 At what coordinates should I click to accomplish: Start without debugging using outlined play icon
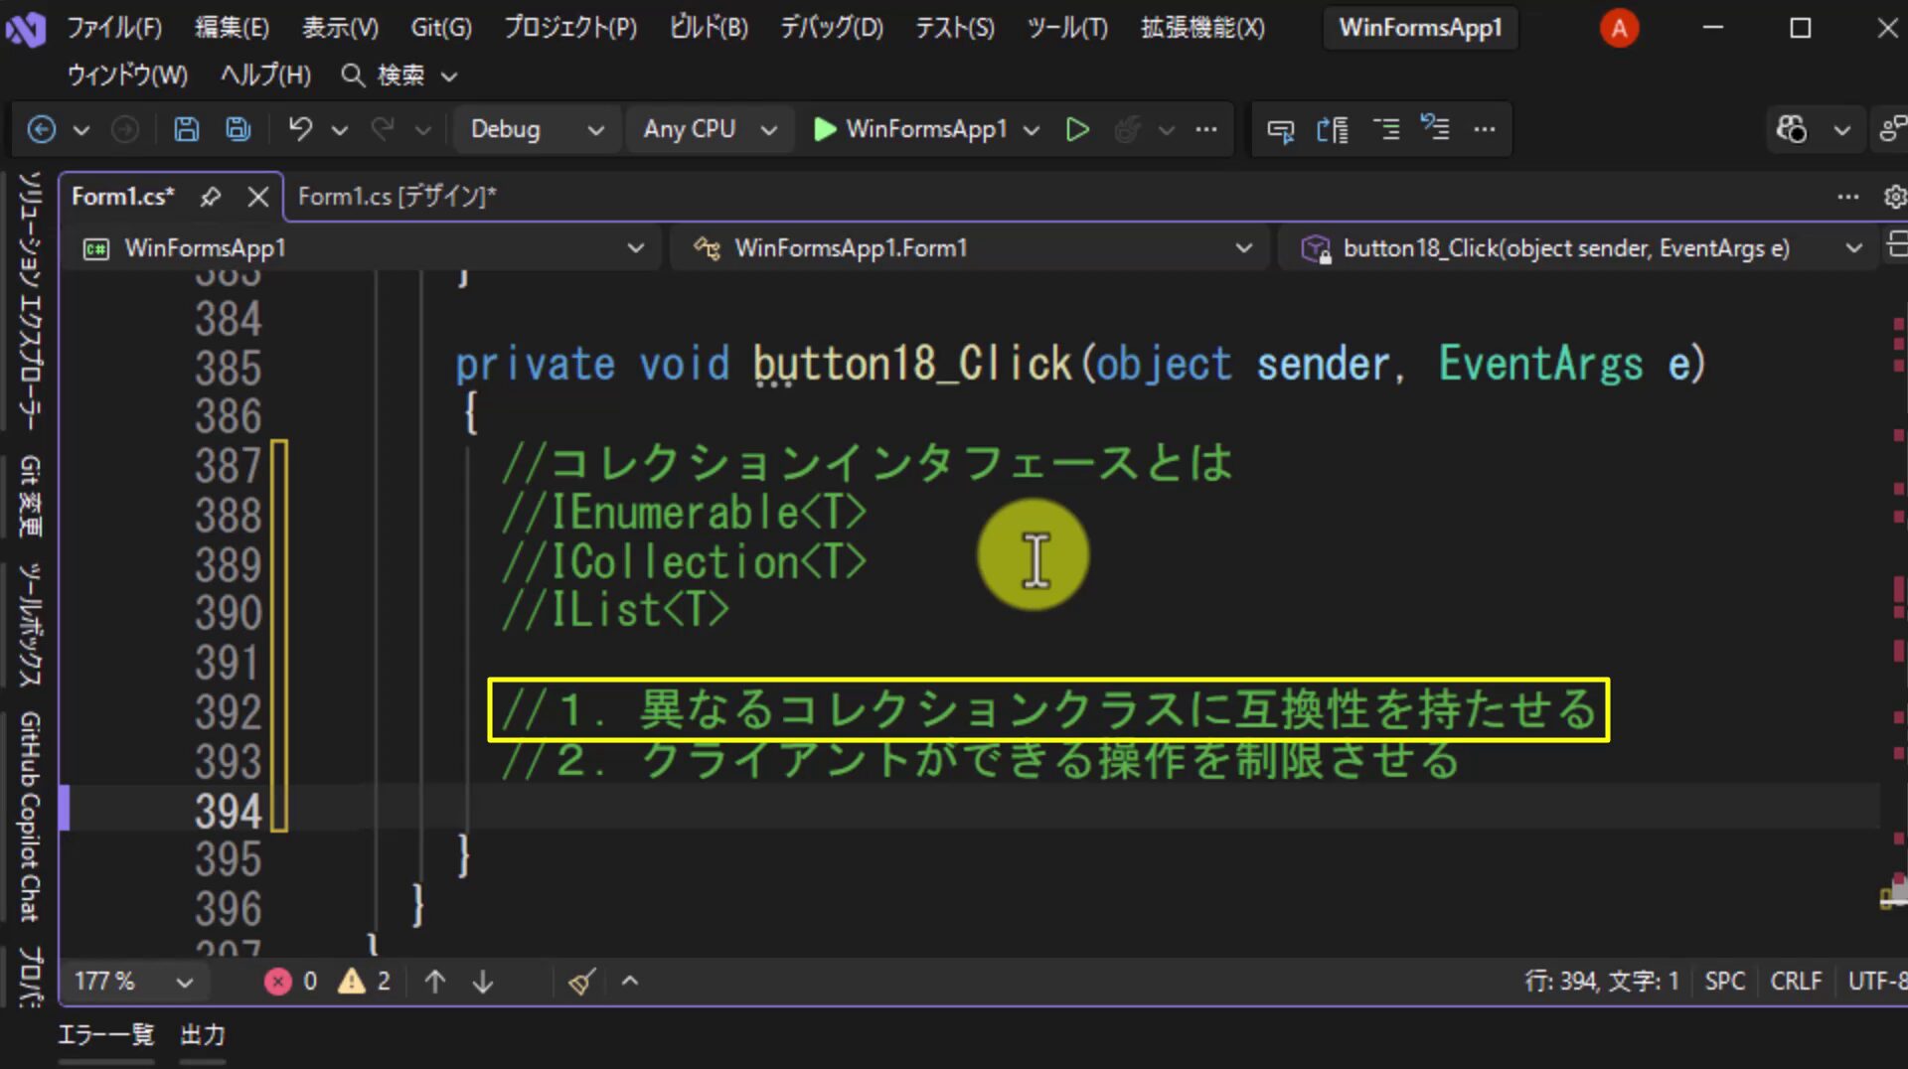[1077, 129]
